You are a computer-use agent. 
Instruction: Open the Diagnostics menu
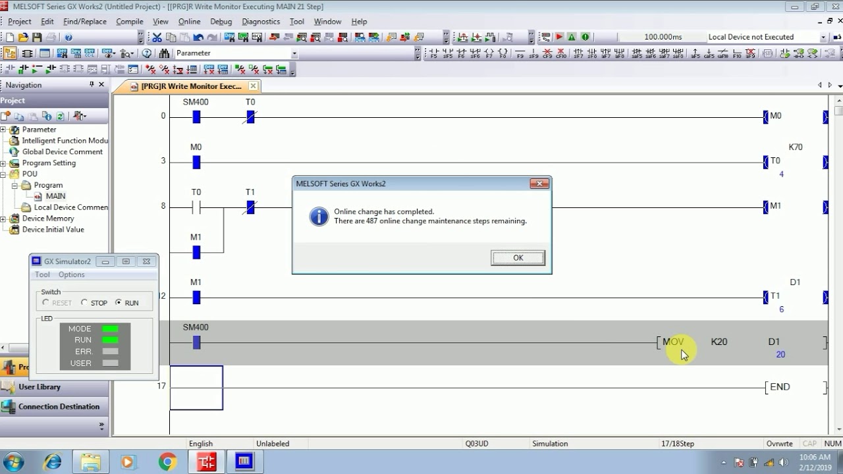pos(261,21)
